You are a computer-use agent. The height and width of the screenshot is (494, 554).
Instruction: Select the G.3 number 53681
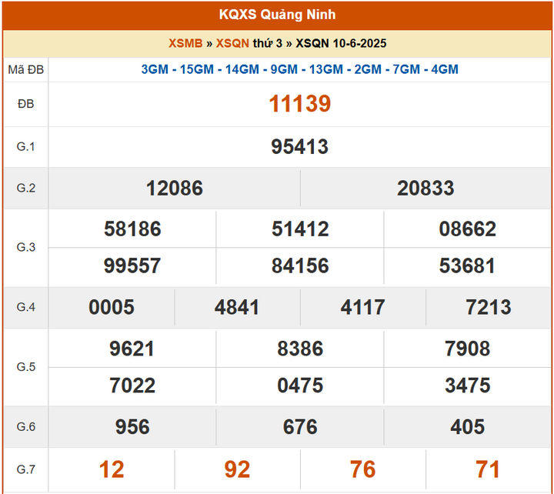(467, 265)
